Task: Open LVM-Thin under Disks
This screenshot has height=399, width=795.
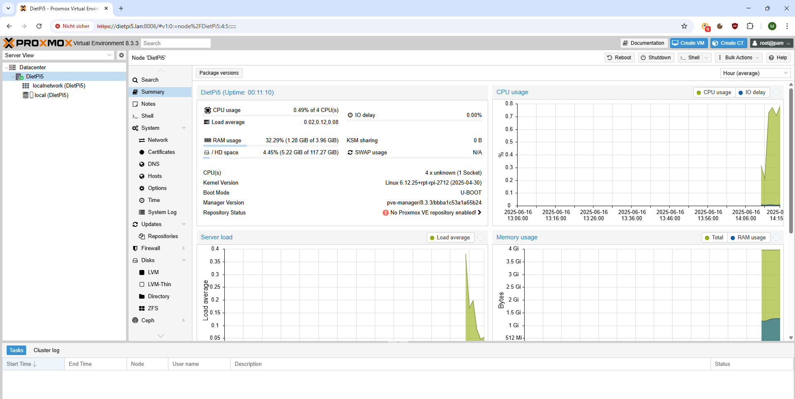Action: [160, 284]
